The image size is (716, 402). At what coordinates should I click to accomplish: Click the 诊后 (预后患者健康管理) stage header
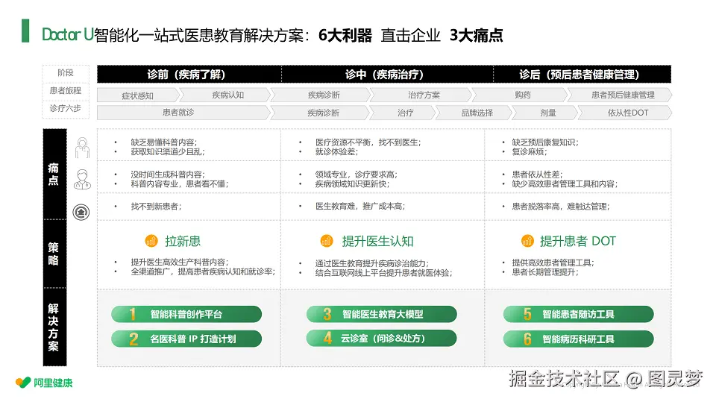point(582,74)
